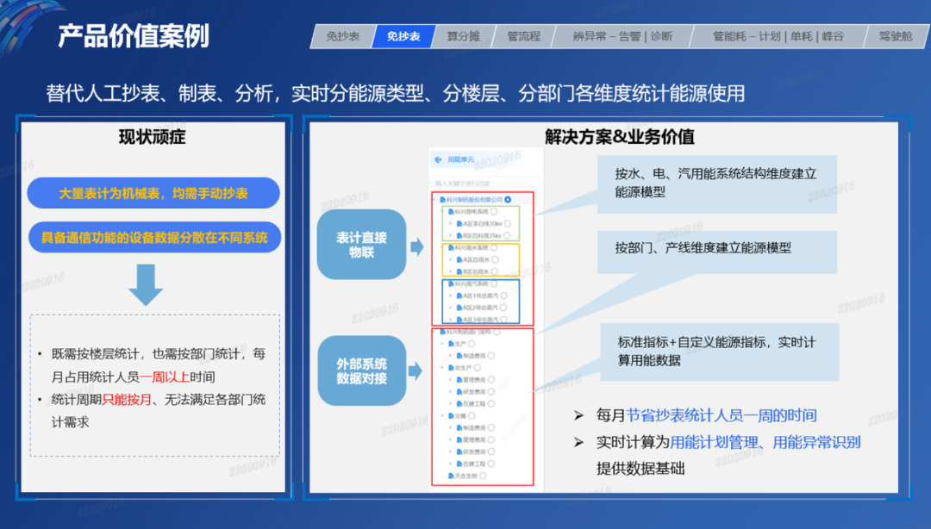
Task: Open the 管流程 tab
Action: pos(524,36)
